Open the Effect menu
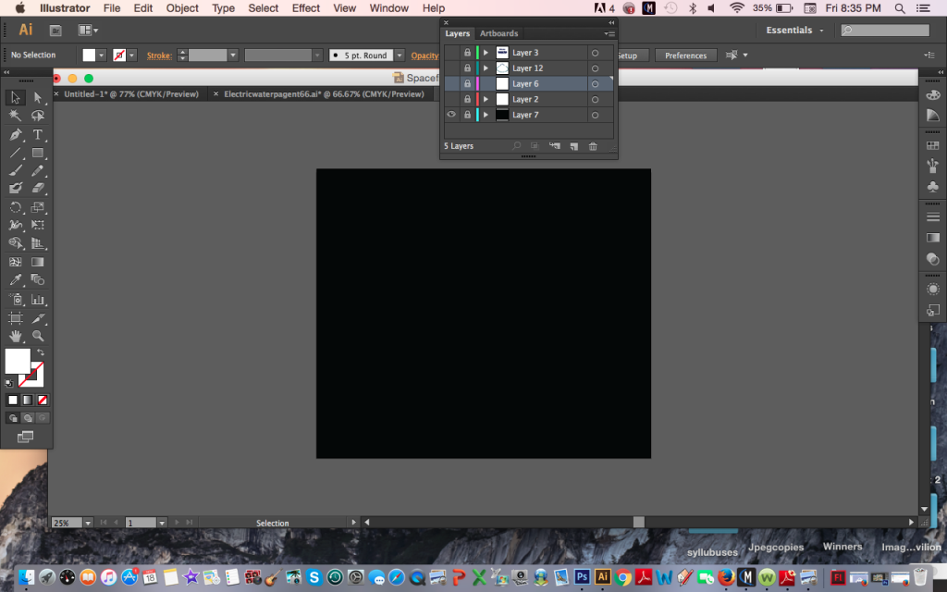This screenshot has height=592, width=947. point(305,8)
